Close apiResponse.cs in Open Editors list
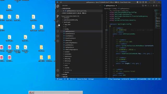 64,11
